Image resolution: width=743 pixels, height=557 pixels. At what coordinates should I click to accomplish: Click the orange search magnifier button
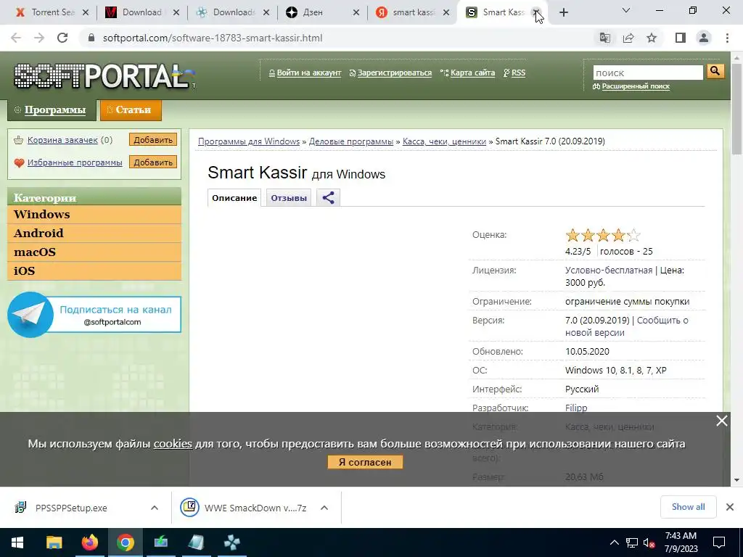click(x=715, y=72)
